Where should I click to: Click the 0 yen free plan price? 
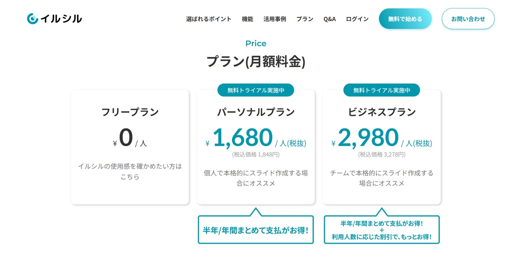click(126, 137)
